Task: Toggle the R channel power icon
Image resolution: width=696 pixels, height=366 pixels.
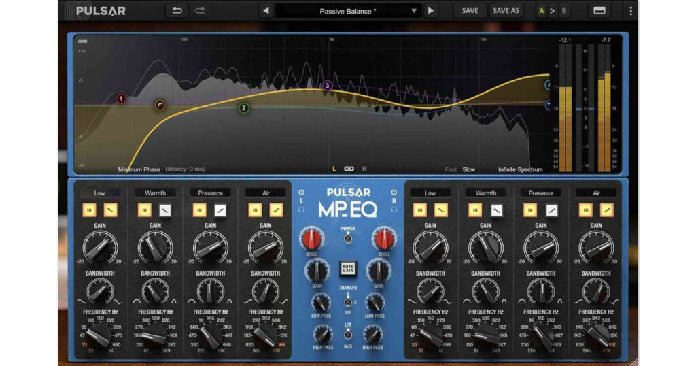Action: pyautogui.click(x=394, y=193)
